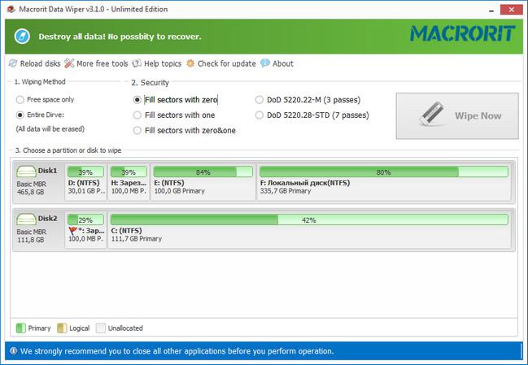Click the MACRORIT logo
Screen dimensions: 528x365
click(x=462, y=33)
